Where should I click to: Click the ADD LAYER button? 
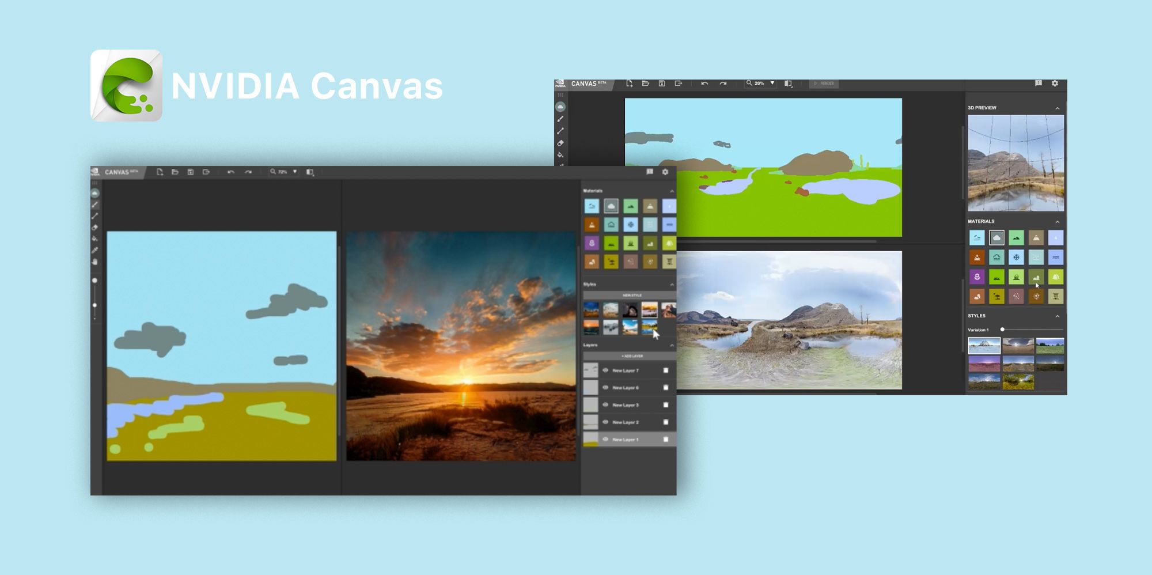(x=629, y=356)
